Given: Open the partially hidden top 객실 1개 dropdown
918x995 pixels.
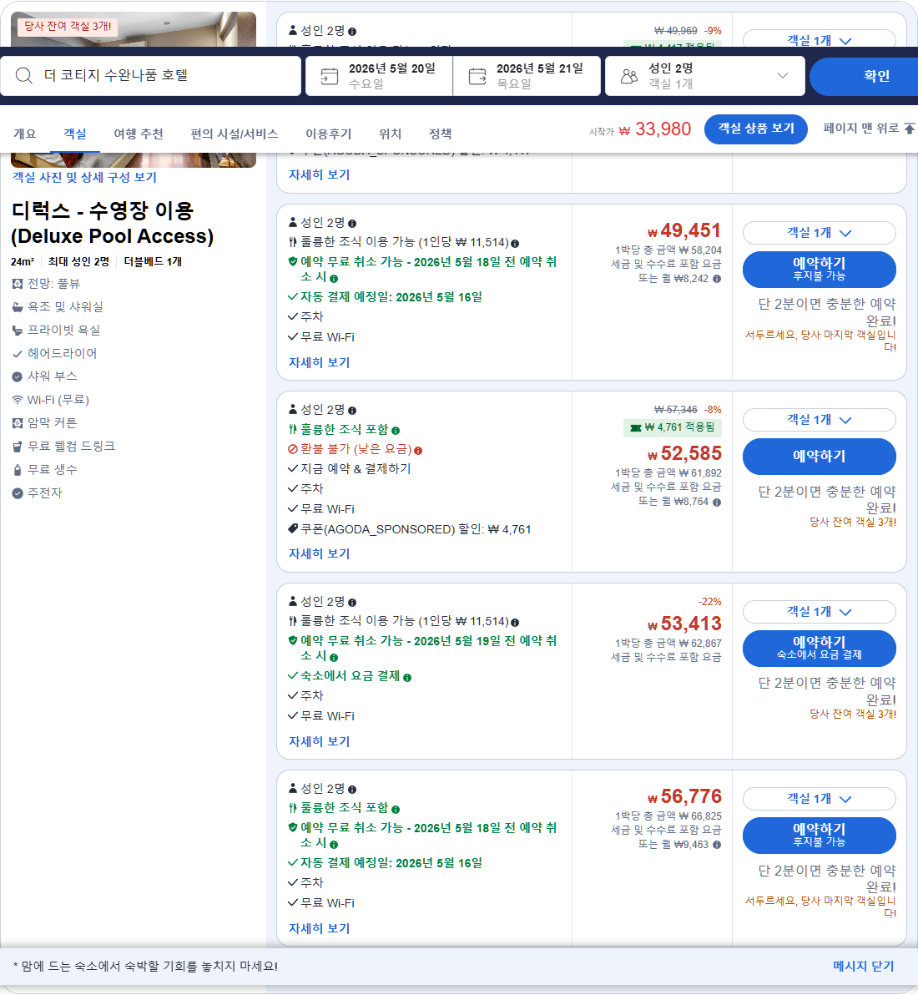Looking at the screenshot, I should (x=819, y=38).
